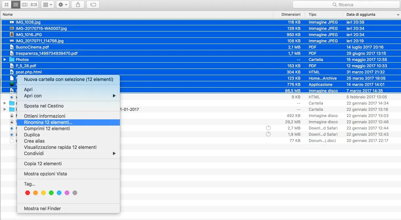Choose Mostra nel Finder
401x220 pixels.
68,209
